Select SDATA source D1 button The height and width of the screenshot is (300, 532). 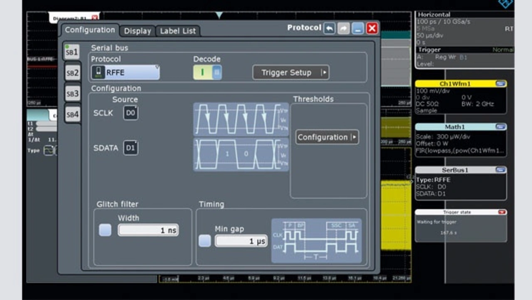click(x=131, y=148)
